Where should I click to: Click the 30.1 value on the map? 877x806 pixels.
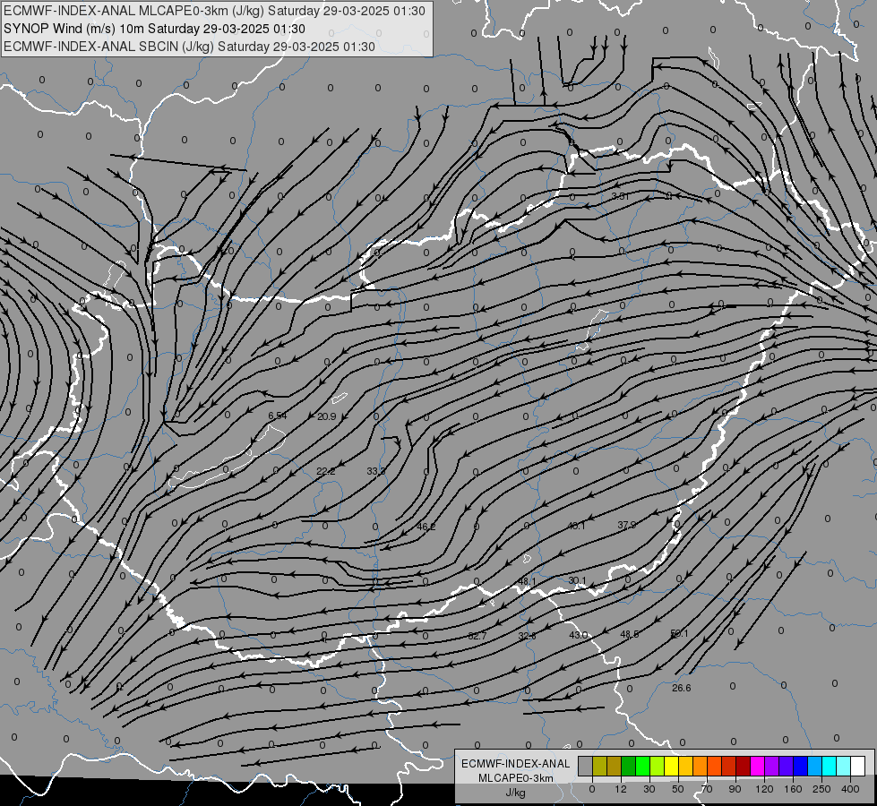coord(577,580)
